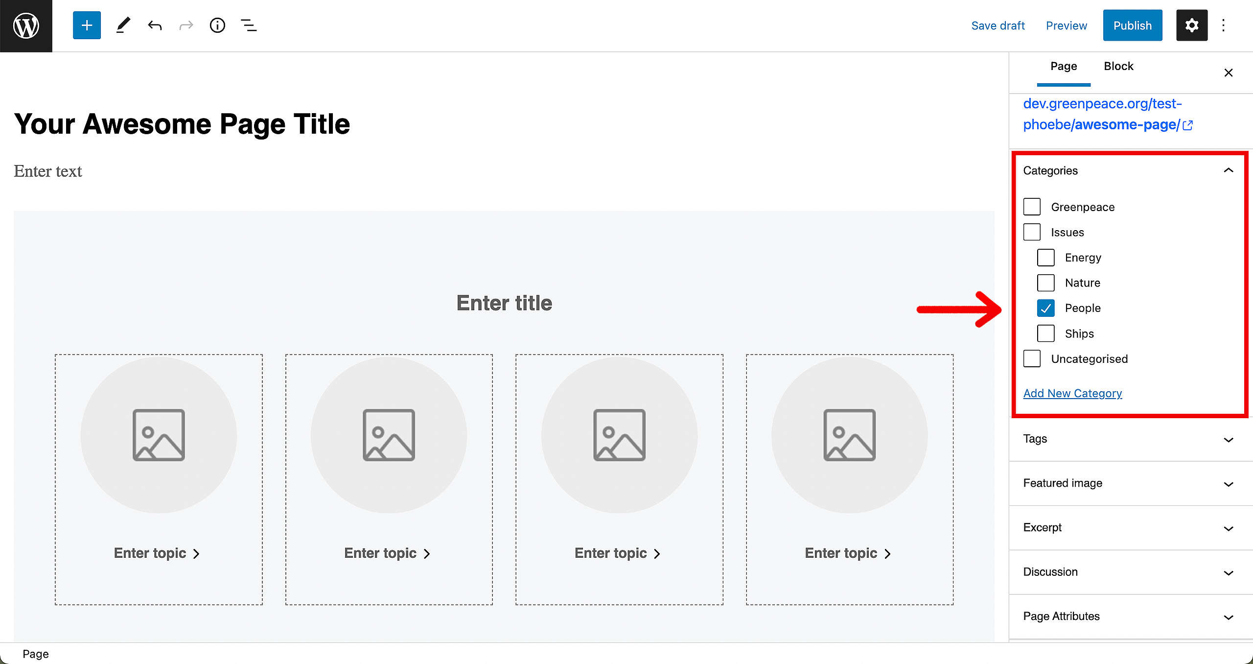Check the Greenpeace category
This screenshot has width=1253, height=664.
(1032, 207)
